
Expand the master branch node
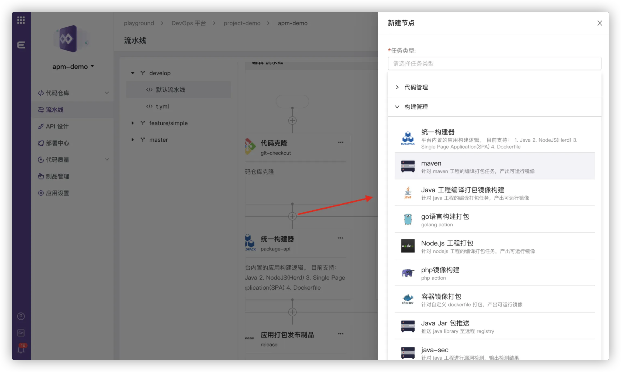tap(133, 140)
